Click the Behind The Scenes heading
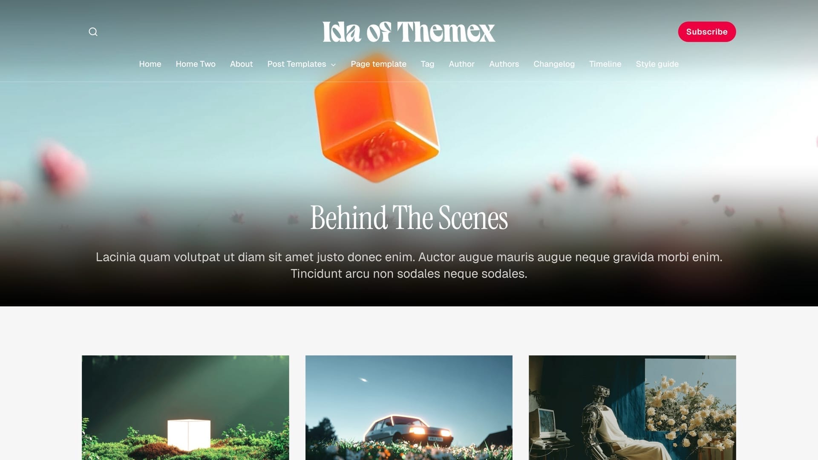Image resolution: width=818 pixels, height=460 pixels. (x=409, y=218)
